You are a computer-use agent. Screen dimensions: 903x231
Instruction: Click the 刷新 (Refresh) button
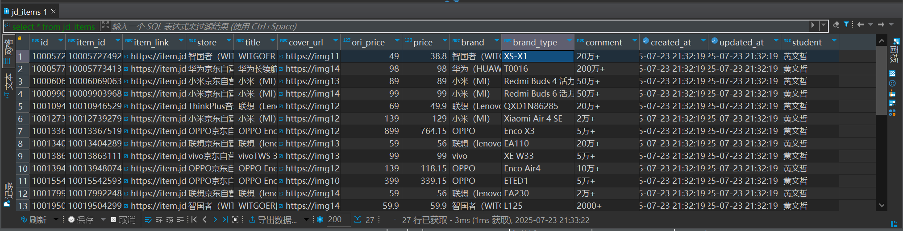point(33,220)
